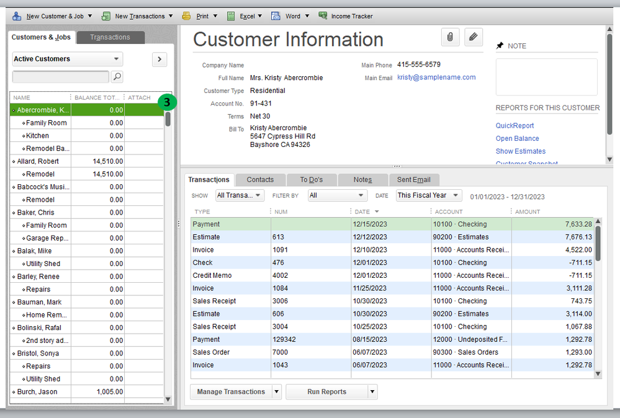Screen dimensions: 620x418
Task: Open the This Fiscal Year date dropdown
Action: (x=429, y=195)
